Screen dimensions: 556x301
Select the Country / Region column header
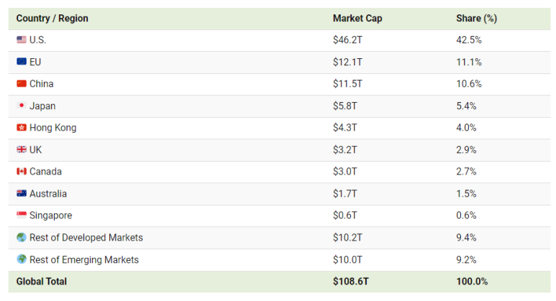[x=52, y=19]
